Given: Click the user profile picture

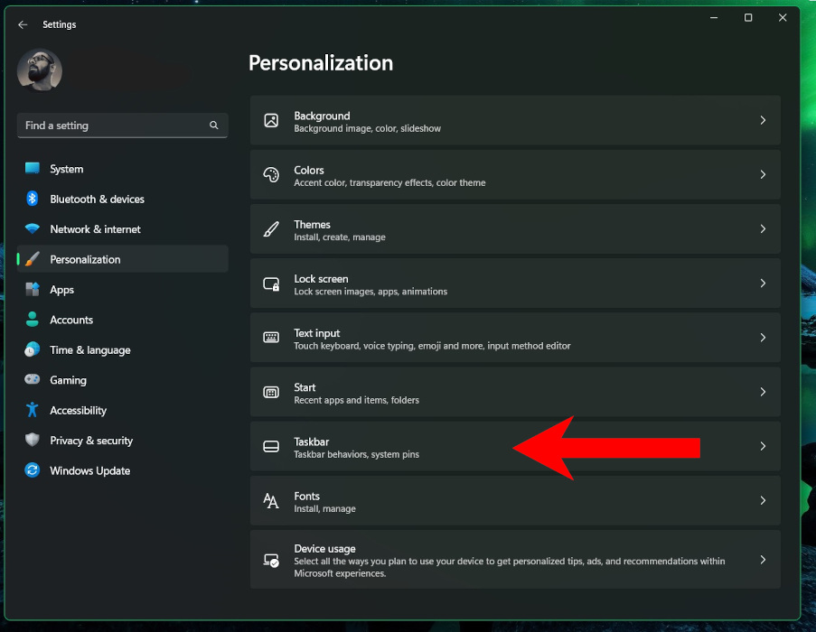Looking at the screenshot, I should (39, 70).
